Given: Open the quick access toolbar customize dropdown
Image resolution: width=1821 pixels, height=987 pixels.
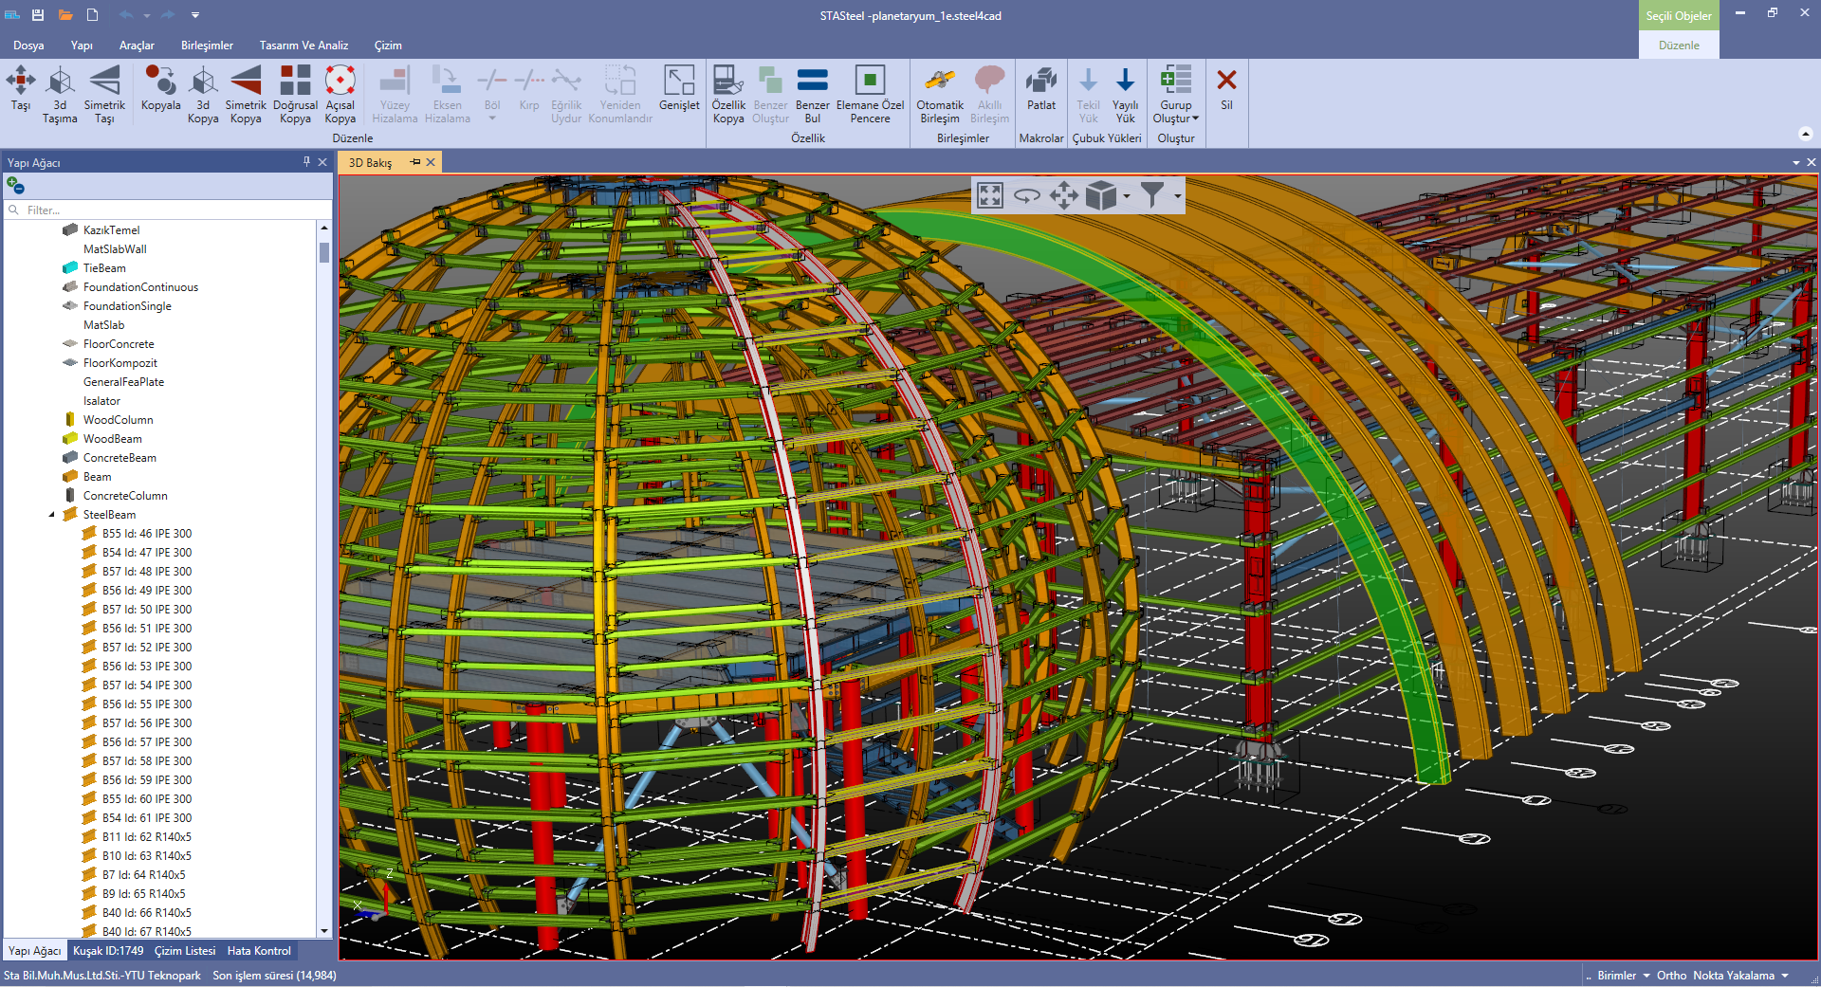Looking at the screenshot, I should [195, 15].
